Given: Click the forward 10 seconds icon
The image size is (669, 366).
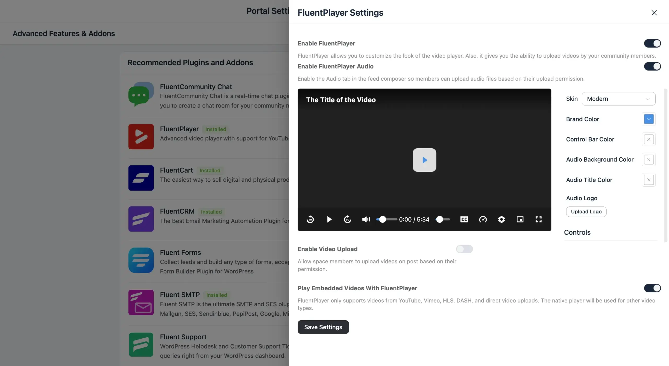Looking at the screenshot, I should [347, 219].
